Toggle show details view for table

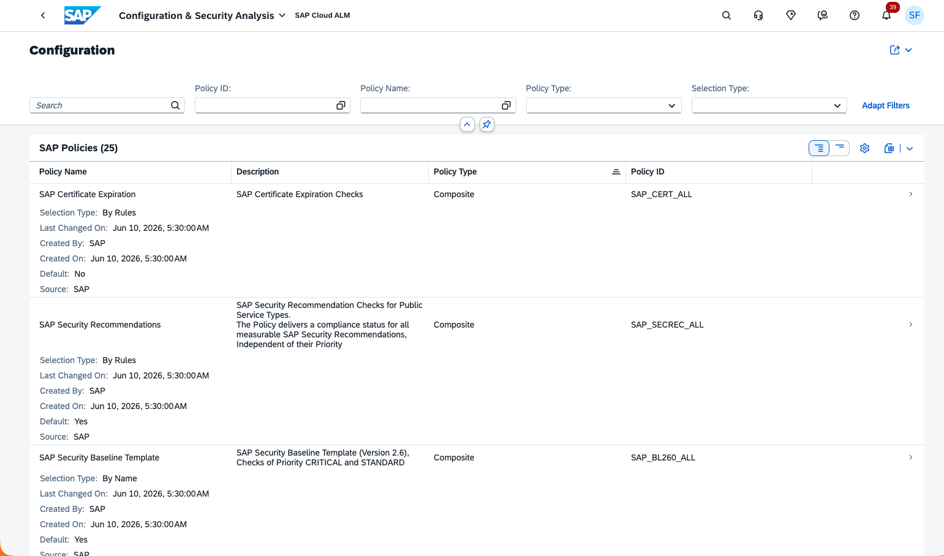click(819, 148)
